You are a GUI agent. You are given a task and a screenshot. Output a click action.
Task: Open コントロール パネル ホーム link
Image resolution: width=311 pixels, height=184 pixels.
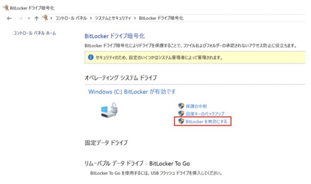35,33
